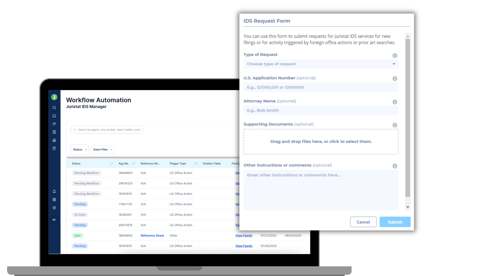The height and width of the screenshot is (276, 490).
Task: Expand the Status filter dropdown
Action: 80,149
